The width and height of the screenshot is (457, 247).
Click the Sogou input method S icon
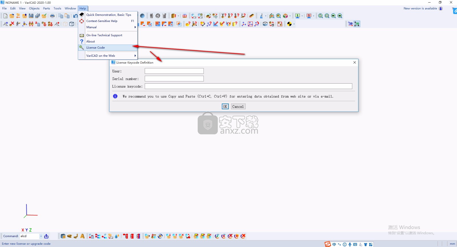[x=328, y=244]
